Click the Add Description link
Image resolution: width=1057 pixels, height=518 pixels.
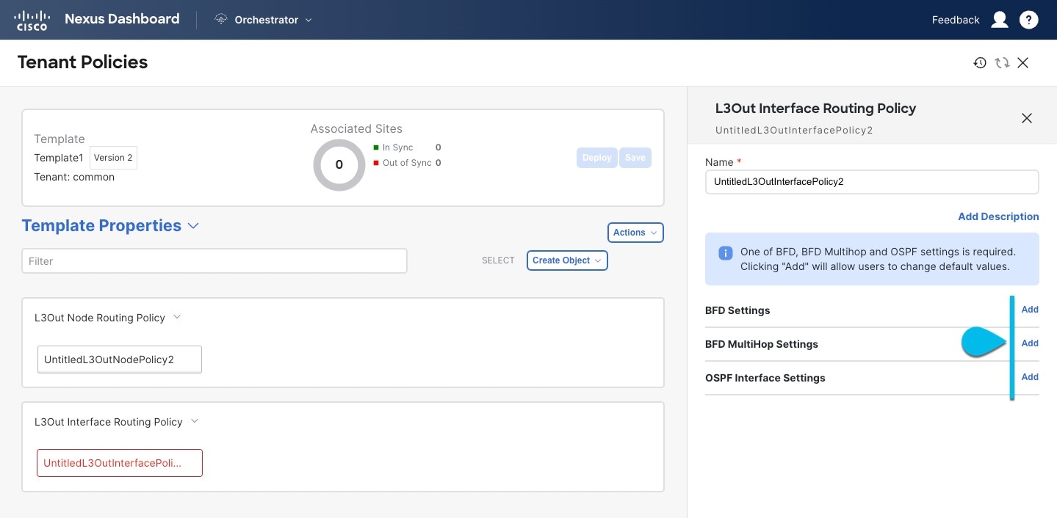point(998,216)
